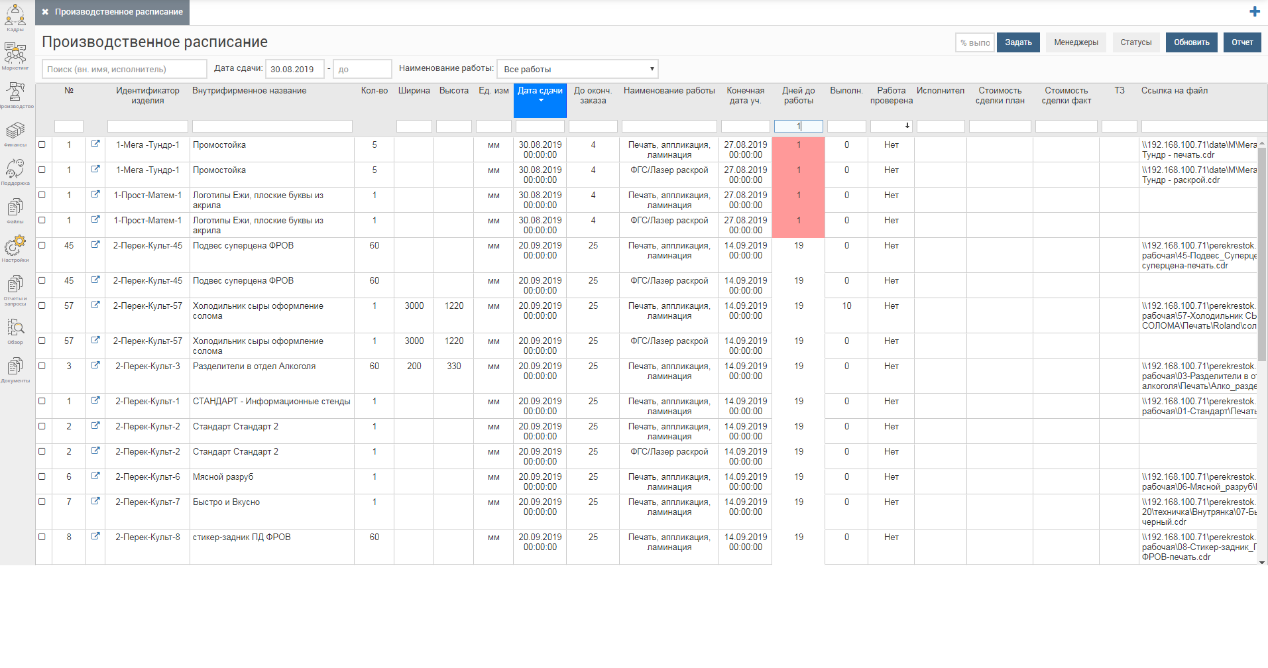Select the Быстро и Вкусно row checkbox
Viewport: 1268px width, 668px height.
(42, 502)
